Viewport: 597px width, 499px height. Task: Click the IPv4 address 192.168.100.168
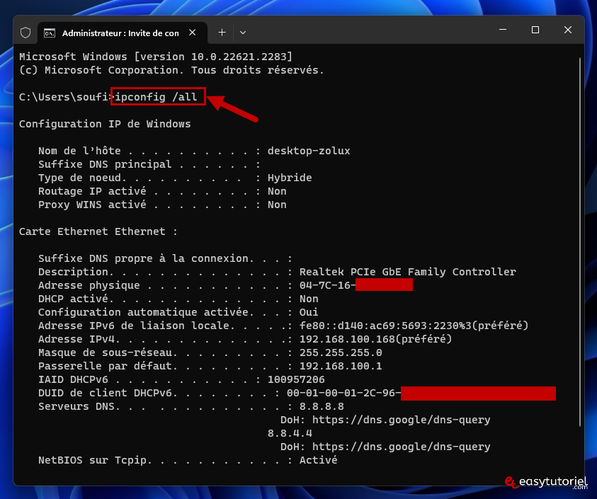[x=347, y=339]
